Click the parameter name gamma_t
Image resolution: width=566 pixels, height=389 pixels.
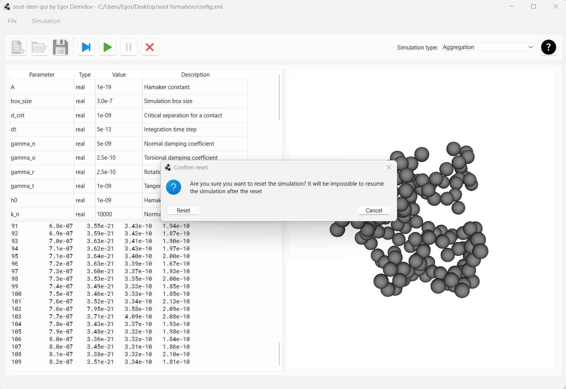[x=22, y=186]
